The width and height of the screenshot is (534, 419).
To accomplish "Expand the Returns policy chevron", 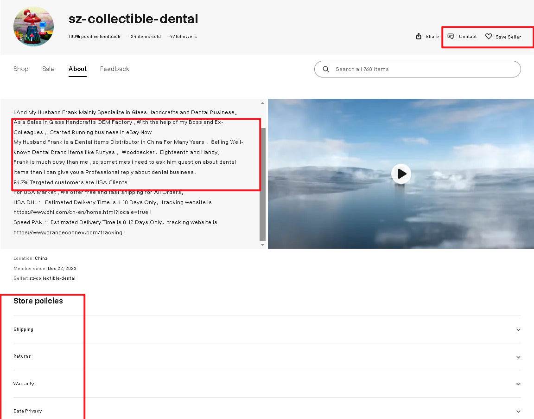I will coord(518,357).
